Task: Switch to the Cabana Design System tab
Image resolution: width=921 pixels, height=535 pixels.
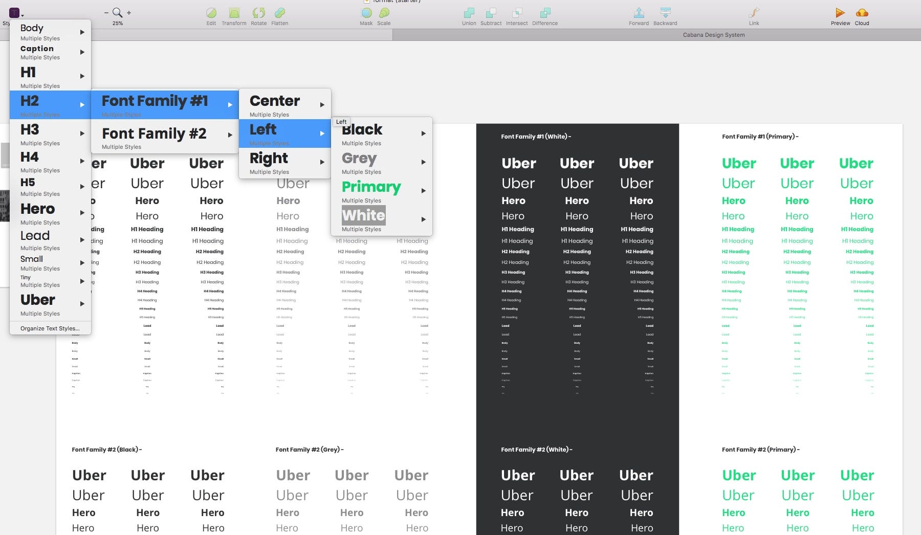Action: tap(713, 35)
